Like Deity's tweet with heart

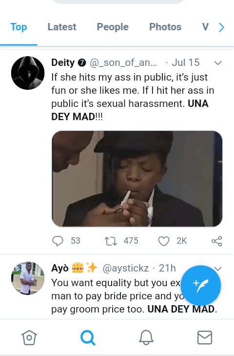(x=164, y=241)
